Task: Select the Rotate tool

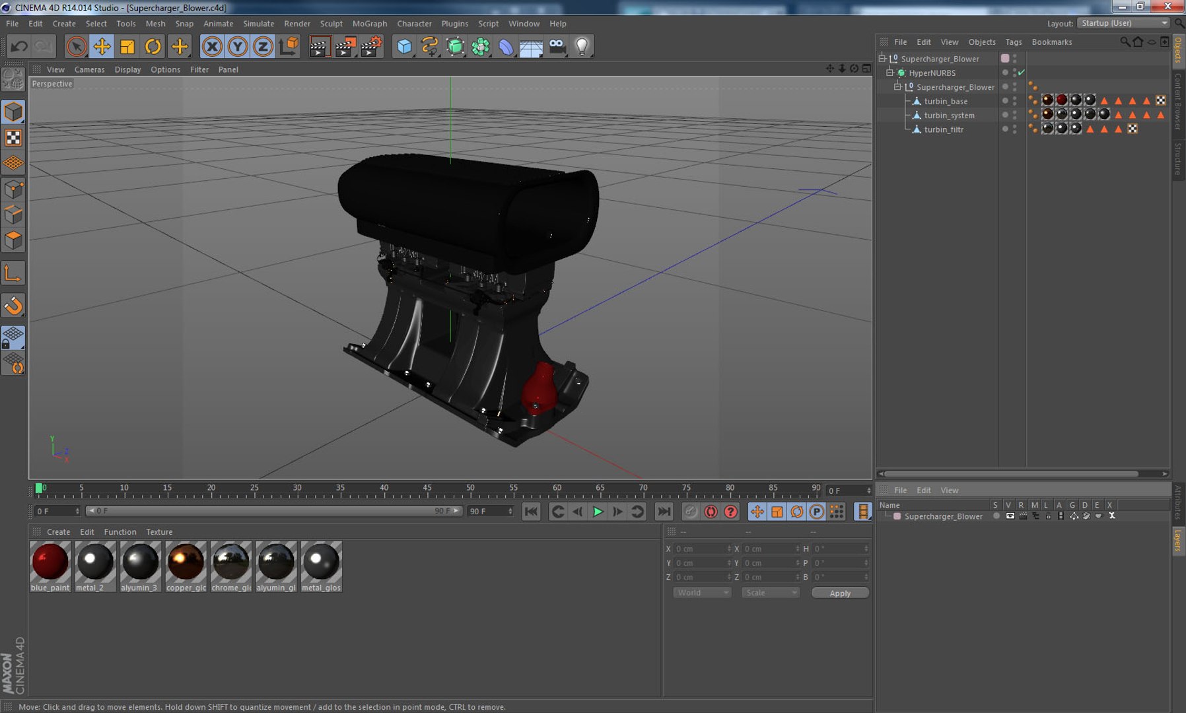Action: click(153, 47)
